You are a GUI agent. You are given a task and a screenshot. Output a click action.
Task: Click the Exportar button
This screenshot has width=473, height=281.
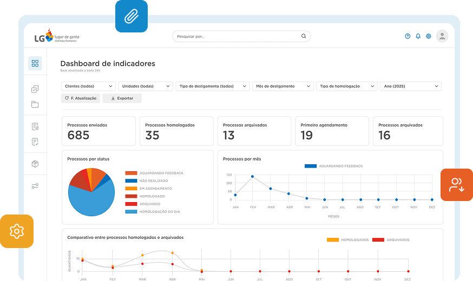point(122,98)
